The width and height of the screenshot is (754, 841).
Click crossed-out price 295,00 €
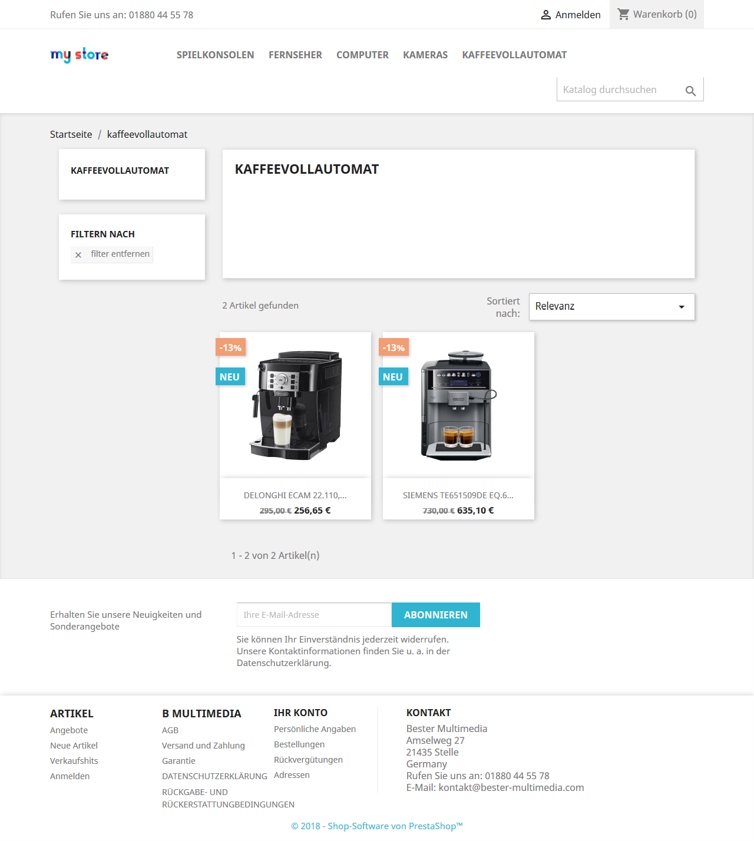(x=276, y=511)
